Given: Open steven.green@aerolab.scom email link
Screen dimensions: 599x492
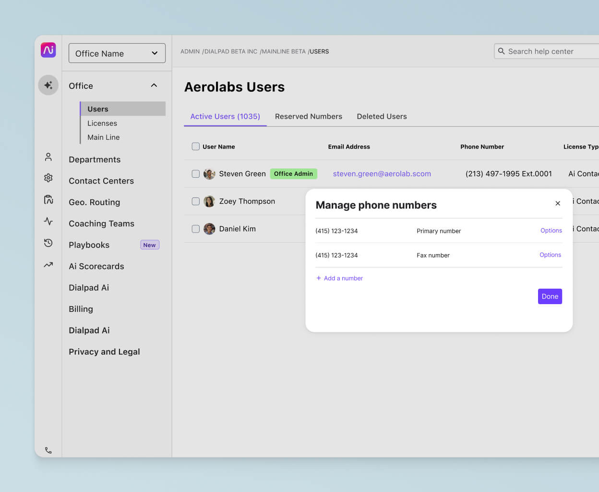Looking at the screenshot, I should click(x=382, y=173).
